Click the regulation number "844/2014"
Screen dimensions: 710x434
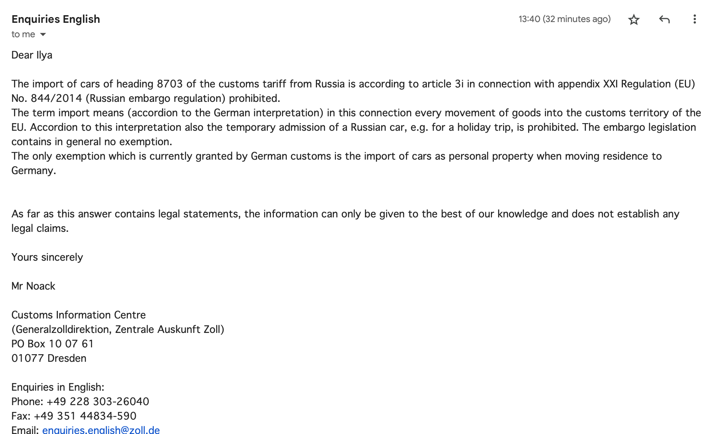coord(56,98)
